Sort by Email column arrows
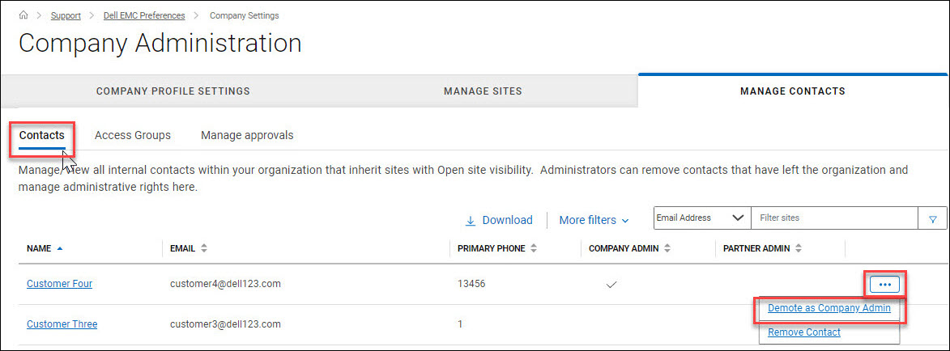This screenshot has width=950, height=351. [x=204, y=248]
